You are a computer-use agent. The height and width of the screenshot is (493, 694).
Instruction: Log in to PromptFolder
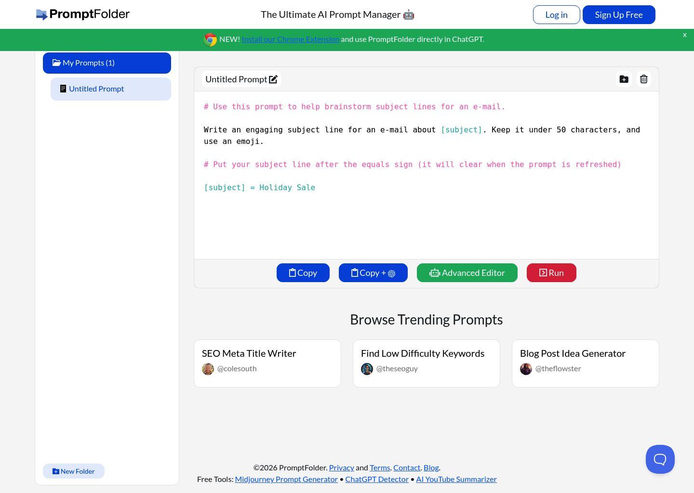pyautogui.click(x=556, y=14)
